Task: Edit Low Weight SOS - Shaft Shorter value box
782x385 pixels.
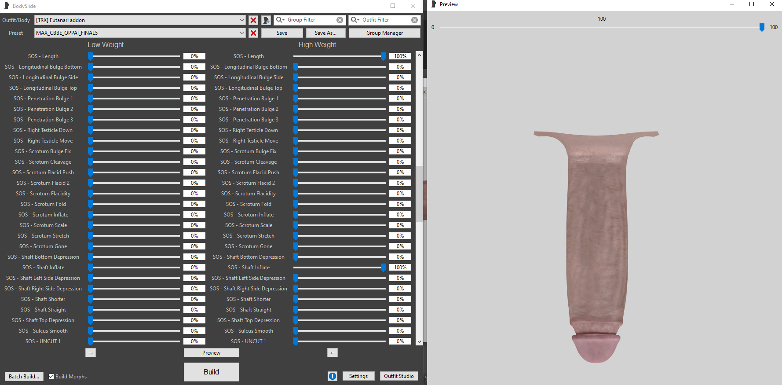Action: click(x=194, y=299)
